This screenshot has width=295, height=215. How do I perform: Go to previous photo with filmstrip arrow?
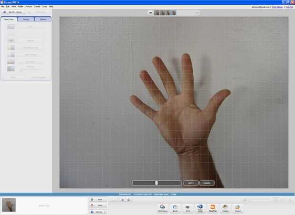[150, 13]
